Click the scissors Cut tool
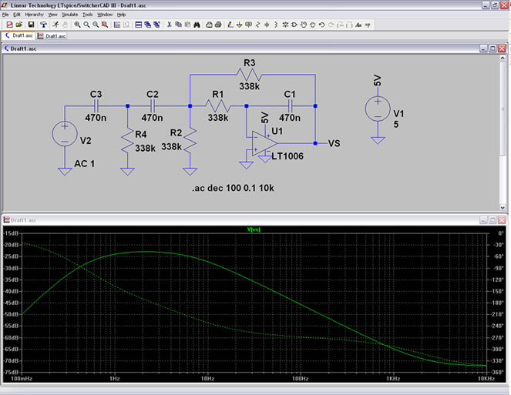 [168, 25]
